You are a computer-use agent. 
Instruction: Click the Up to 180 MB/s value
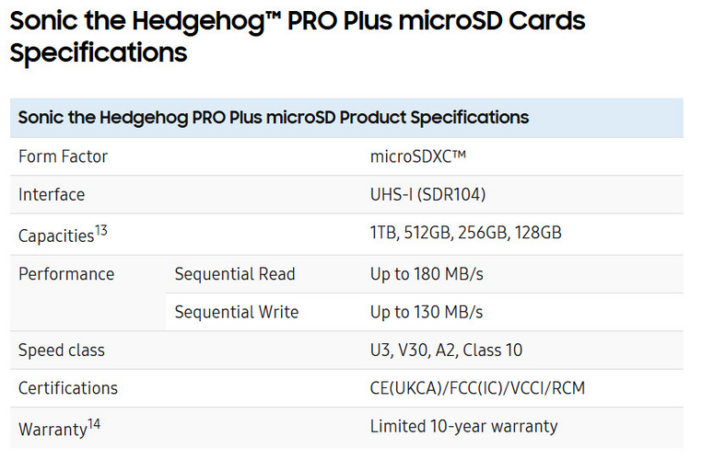427,274
